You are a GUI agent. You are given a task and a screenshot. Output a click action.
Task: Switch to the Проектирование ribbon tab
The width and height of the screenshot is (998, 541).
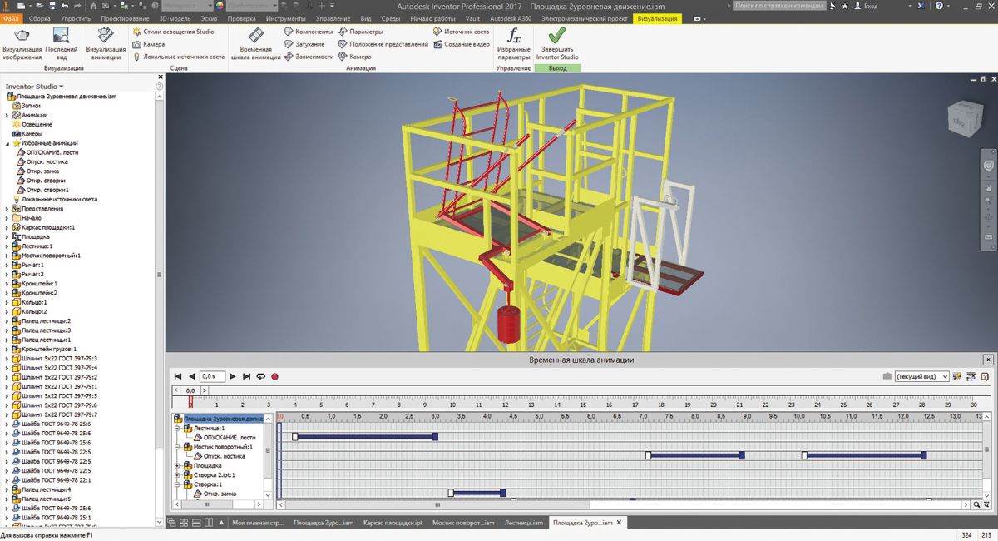coord(126,17)
